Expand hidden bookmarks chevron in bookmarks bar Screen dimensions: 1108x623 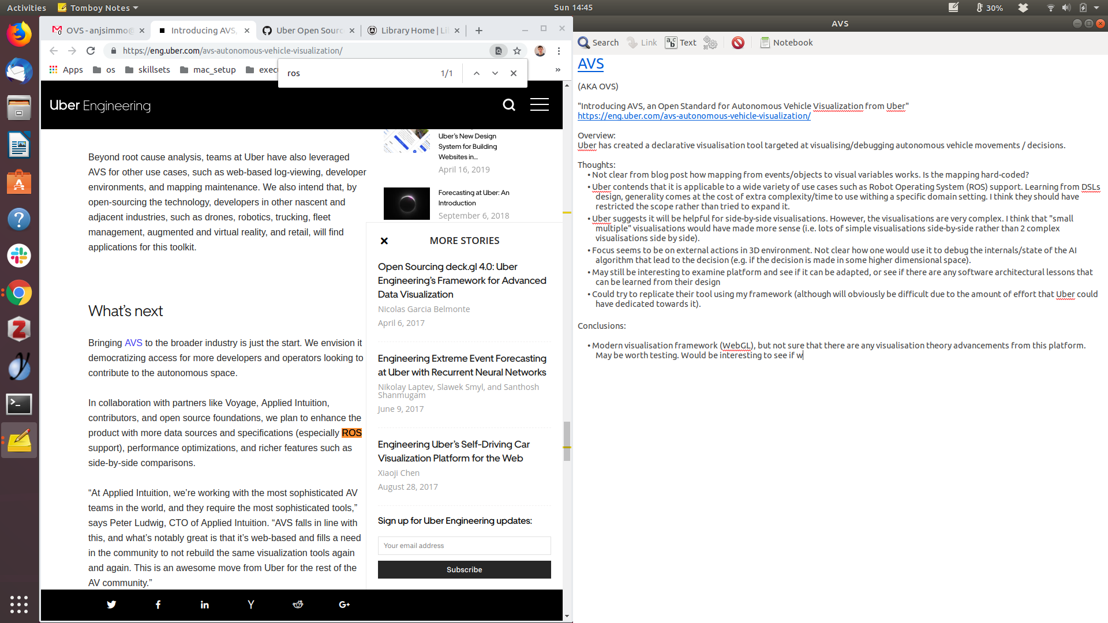point(557,70)
